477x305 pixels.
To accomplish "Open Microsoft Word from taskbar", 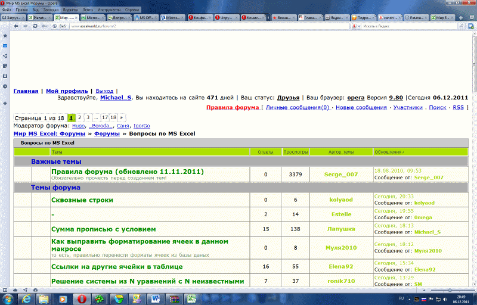I will (156, 299).
